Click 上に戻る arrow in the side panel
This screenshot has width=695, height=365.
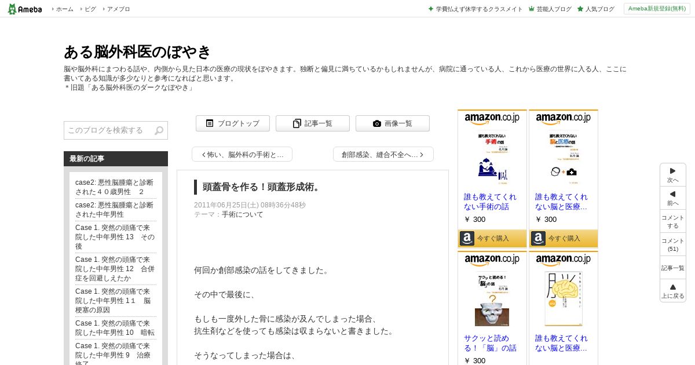point(672,291)
